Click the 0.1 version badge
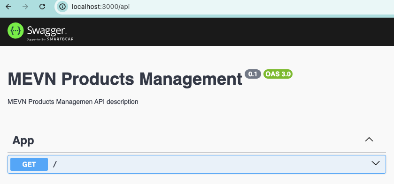The image size is (394, 184). coord(253,74)
